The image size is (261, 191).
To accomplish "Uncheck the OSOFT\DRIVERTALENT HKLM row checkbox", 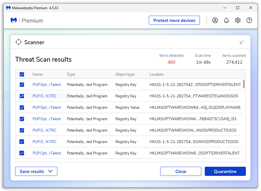I will click(22, 153).
